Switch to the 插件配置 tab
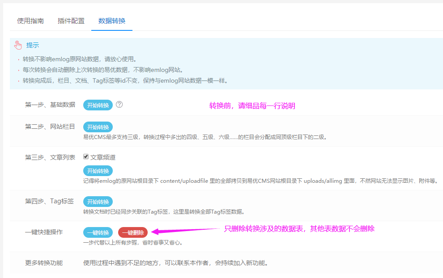443x278 pixels. [71, 21]
